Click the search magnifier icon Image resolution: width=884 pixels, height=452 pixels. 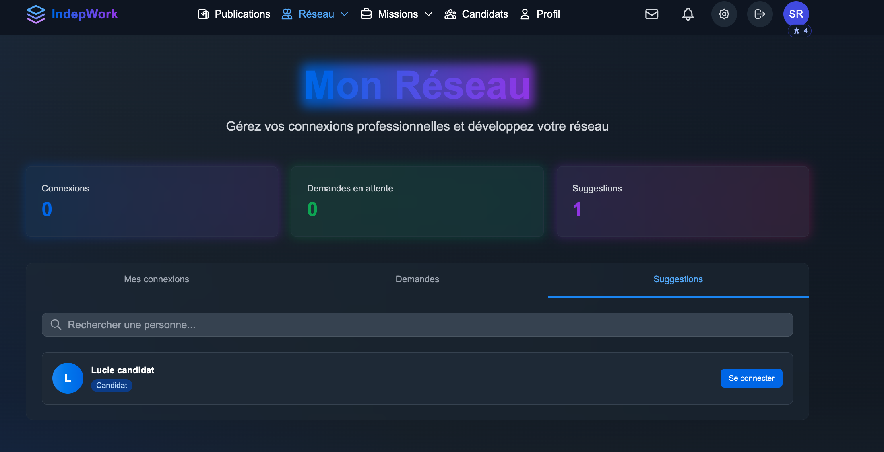click(56, 325)
